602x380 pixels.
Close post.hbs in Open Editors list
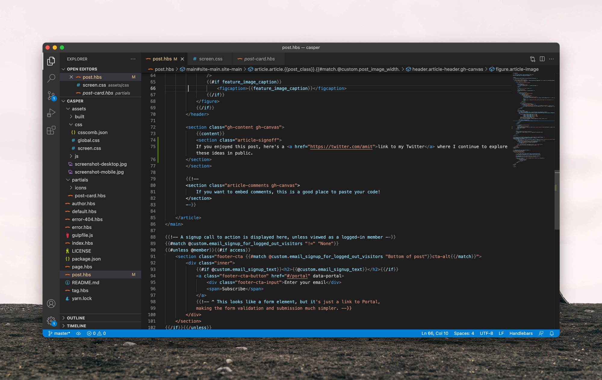[x=71, y=77]
